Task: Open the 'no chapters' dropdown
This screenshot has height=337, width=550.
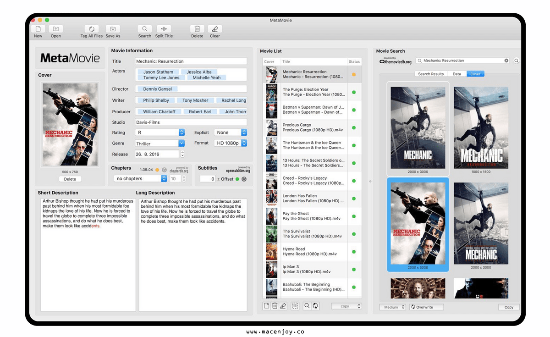Action: pos(140,178)
